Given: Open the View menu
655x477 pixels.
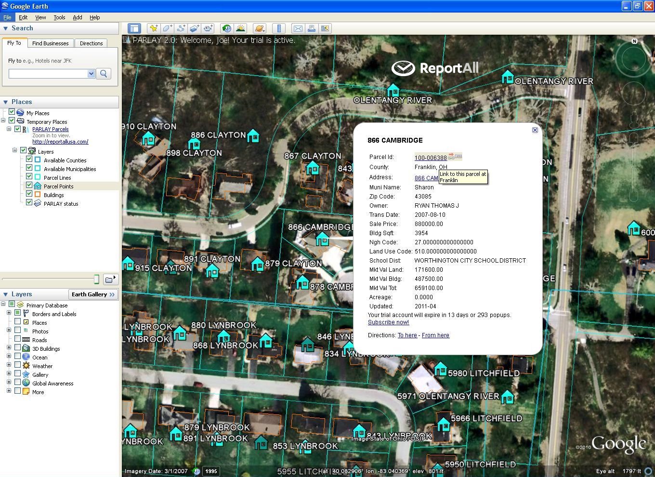Looking at the screenshot, I should coord(40,17).
